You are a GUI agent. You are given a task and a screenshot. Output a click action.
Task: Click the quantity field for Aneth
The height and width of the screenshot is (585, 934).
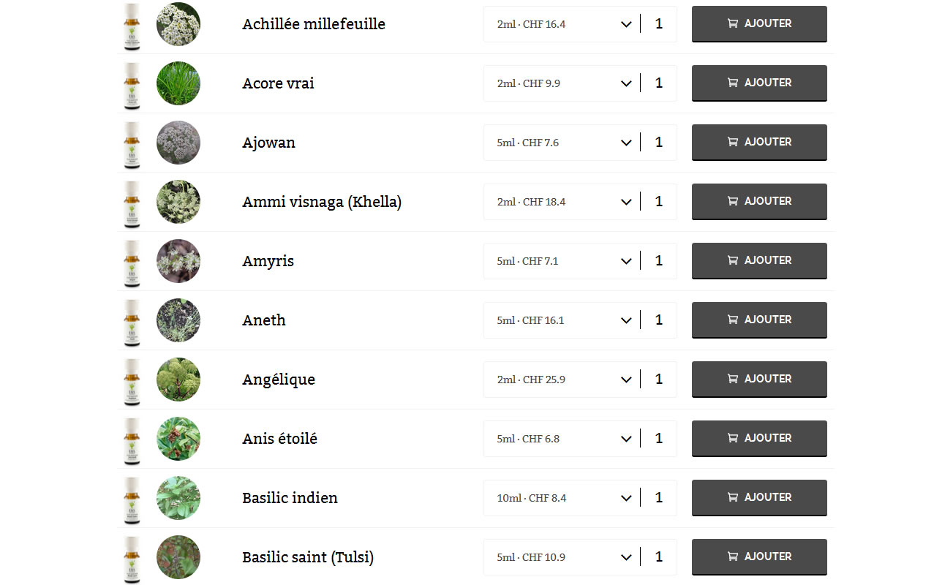[659, 320]
